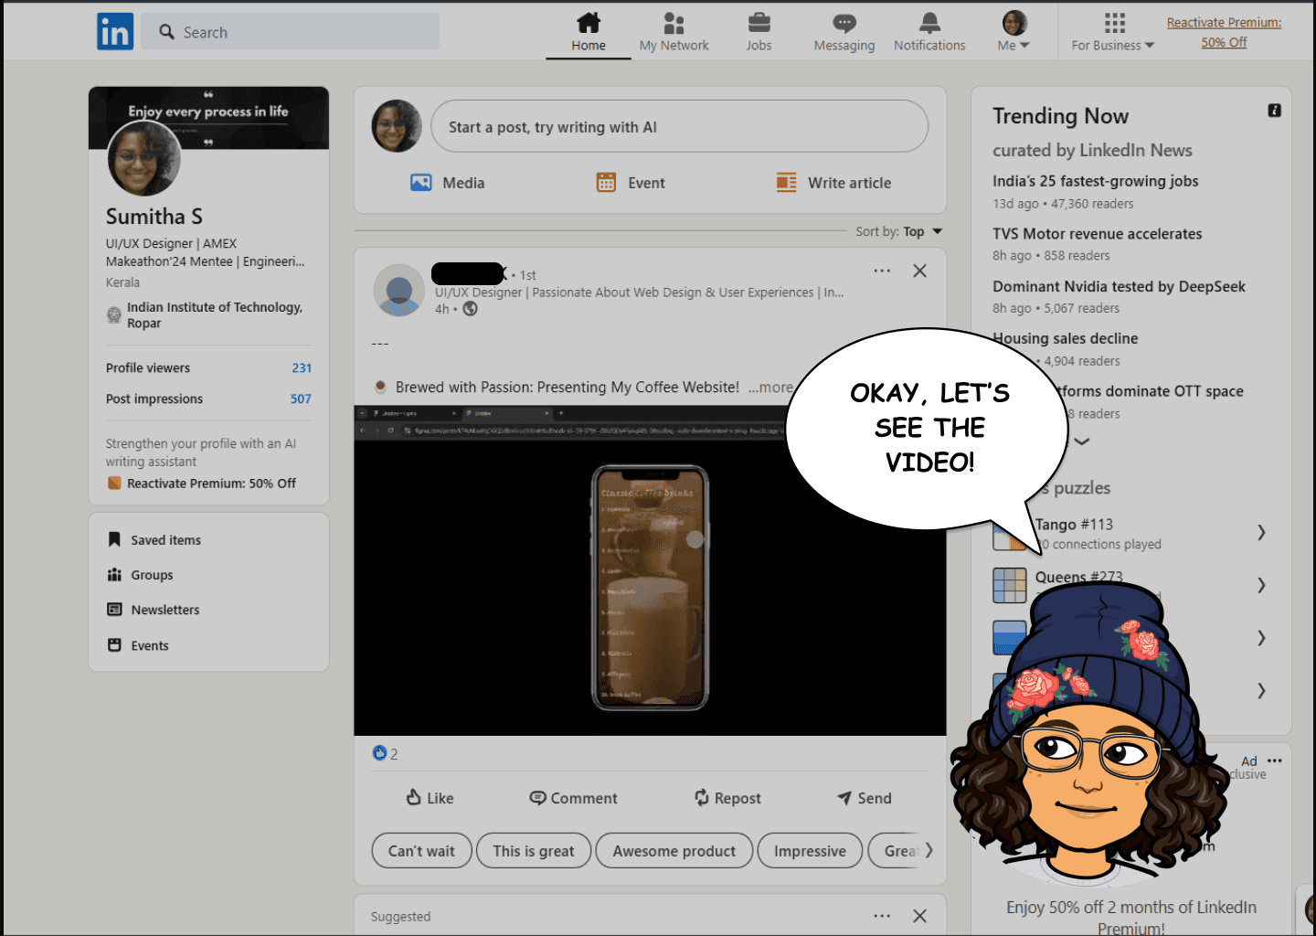View Post impressions count 507
Viewport: 1316px width, 936px height.
pyautogui.click(x=208, y=399)
